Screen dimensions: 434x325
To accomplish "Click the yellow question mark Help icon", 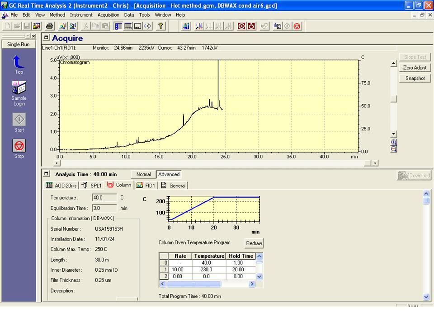I will click(x=160, y=26).
